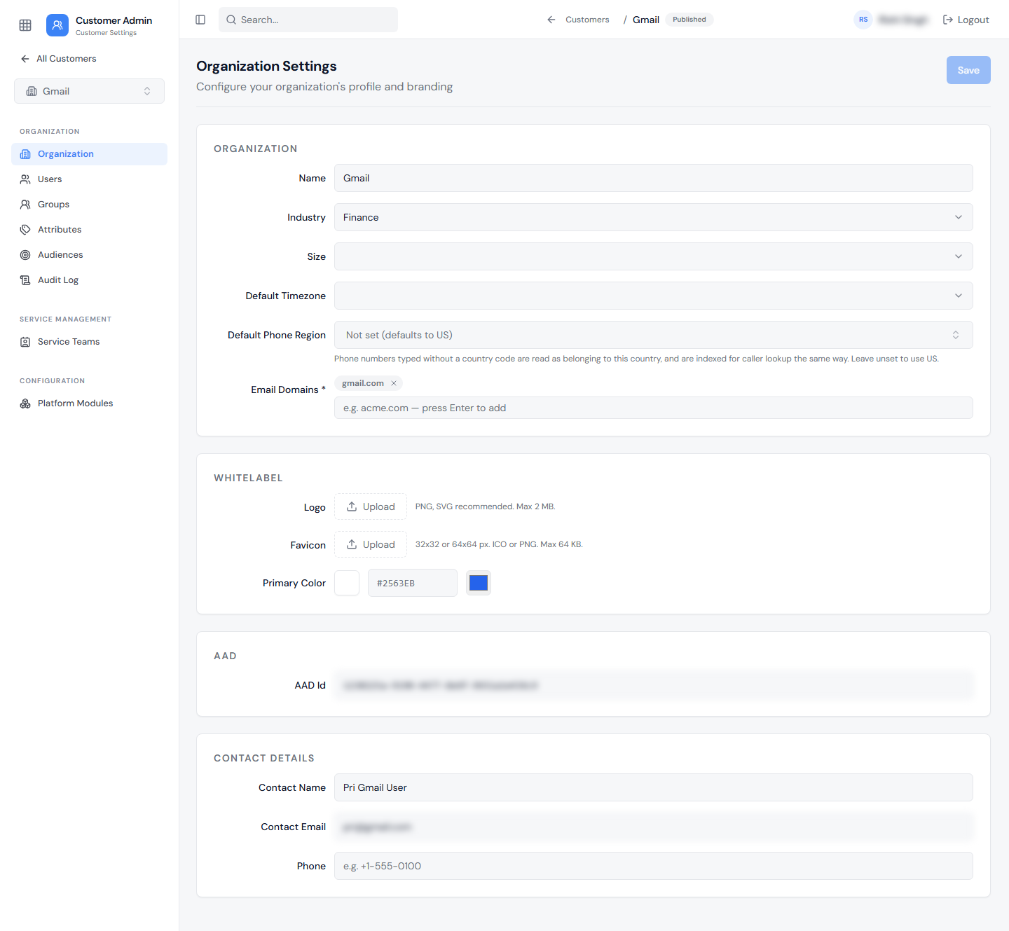Click the Organization building icon in sidebar

[x=25, y=154]
